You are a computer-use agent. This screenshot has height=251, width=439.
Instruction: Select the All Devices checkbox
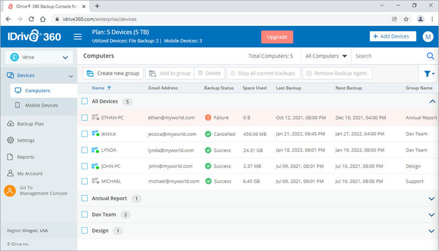click(x=85, y=101)
